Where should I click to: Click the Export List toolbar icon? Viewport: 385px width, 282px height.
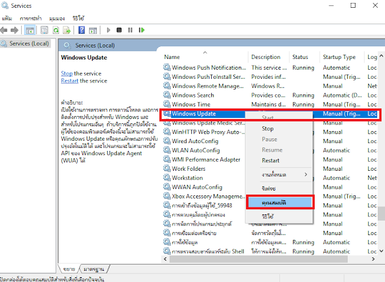pos(67,30)
